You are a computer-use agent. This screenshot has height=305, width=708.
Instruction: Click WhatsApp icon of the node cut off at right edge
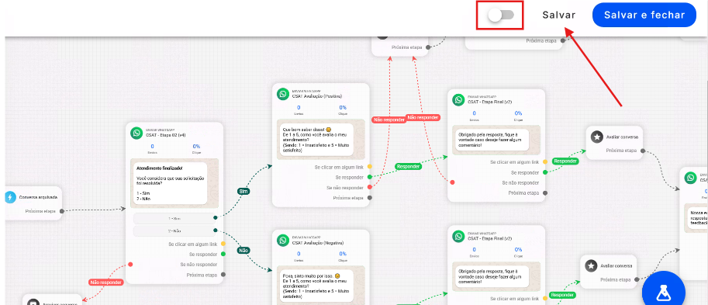coord(690,178)
